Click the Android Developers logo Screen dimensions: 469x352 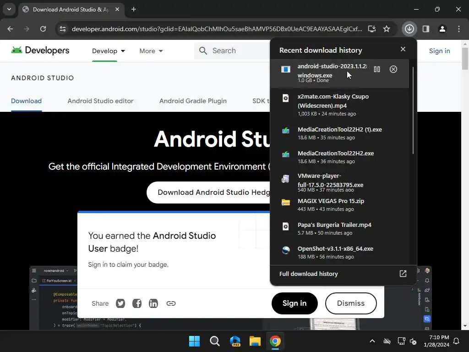pos(40,50)
